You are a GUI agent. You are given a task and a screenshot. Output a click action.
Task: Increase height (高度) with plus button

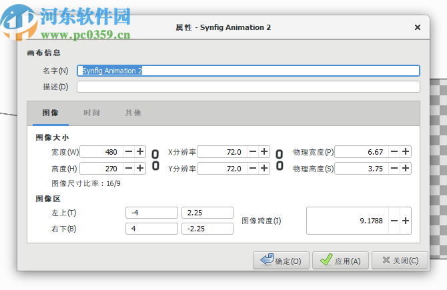point(140,169)
